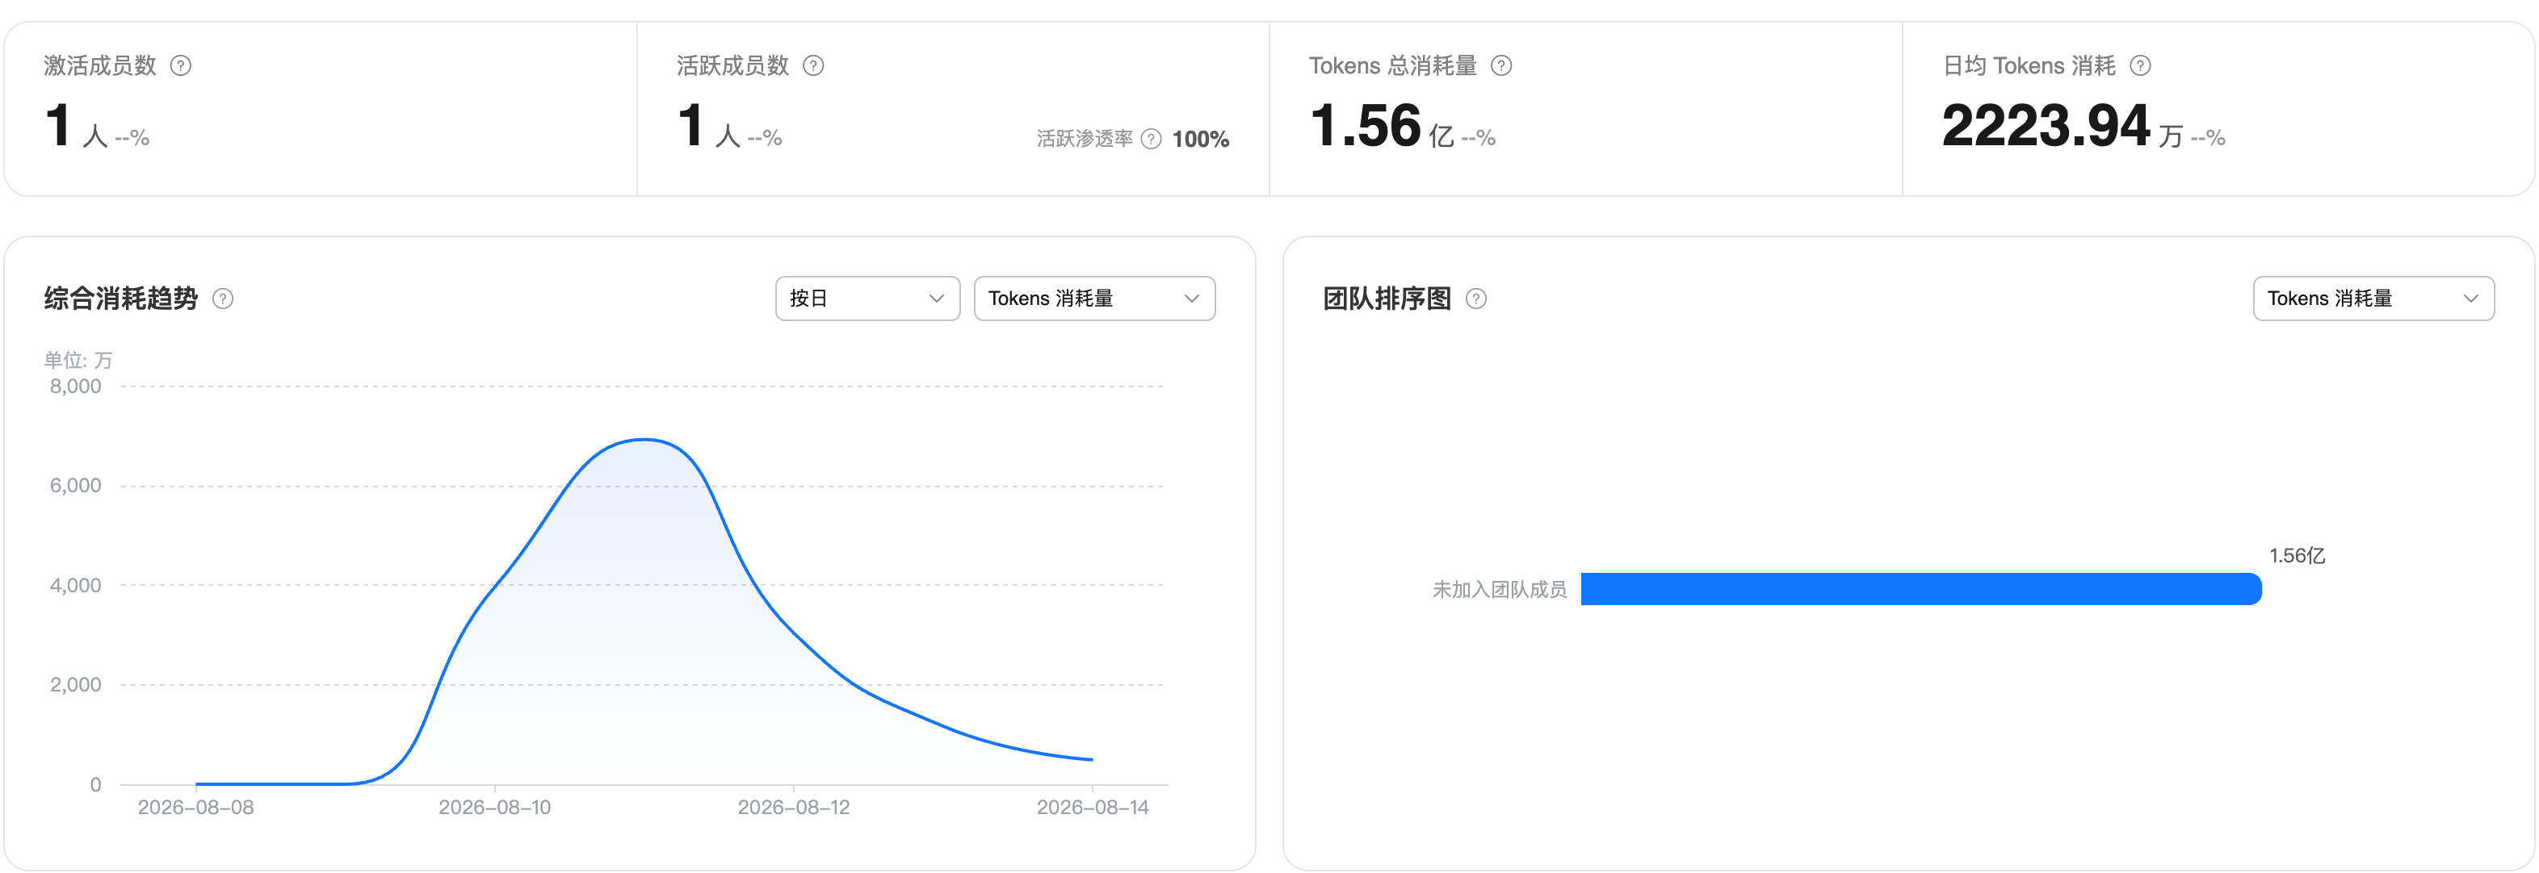
Task: Open the 按日 granularity dropdown
Action: click(867, 299)
